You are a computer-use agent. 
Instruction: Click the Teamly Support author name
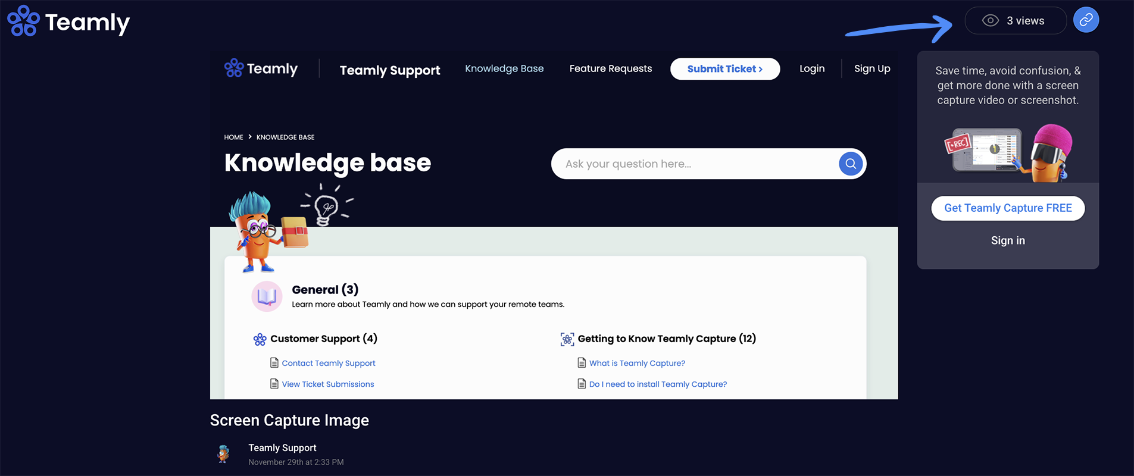(x=282, y=447)
